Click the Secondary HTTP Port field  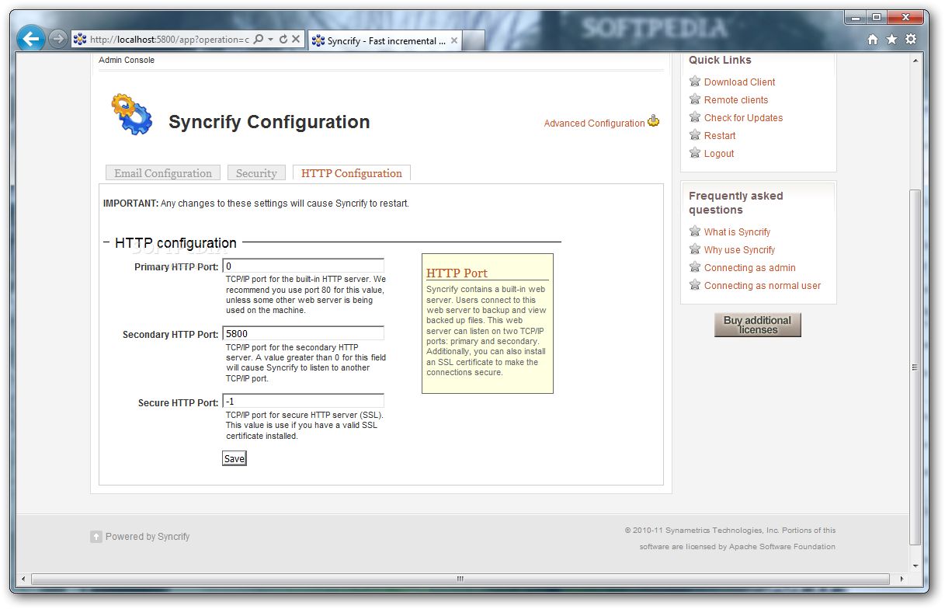(303, 333)
